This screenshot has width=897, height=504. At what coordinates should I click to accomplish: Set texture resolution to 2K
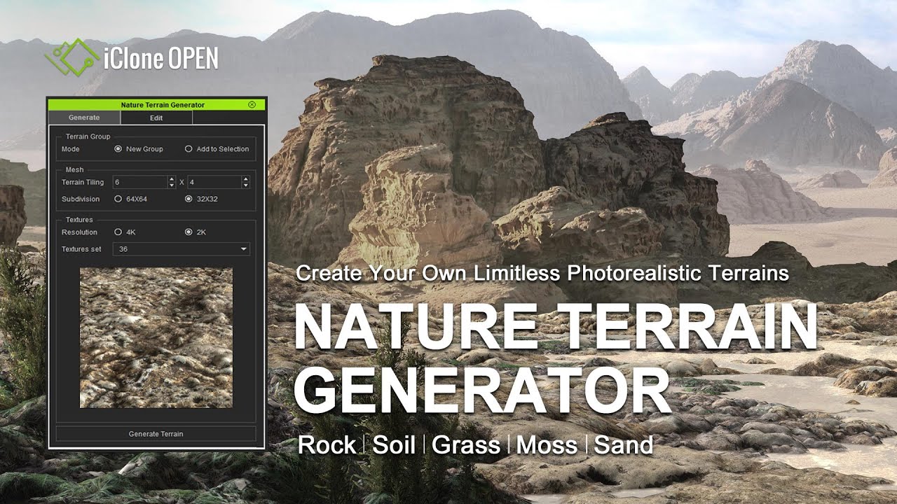point(189,232)
